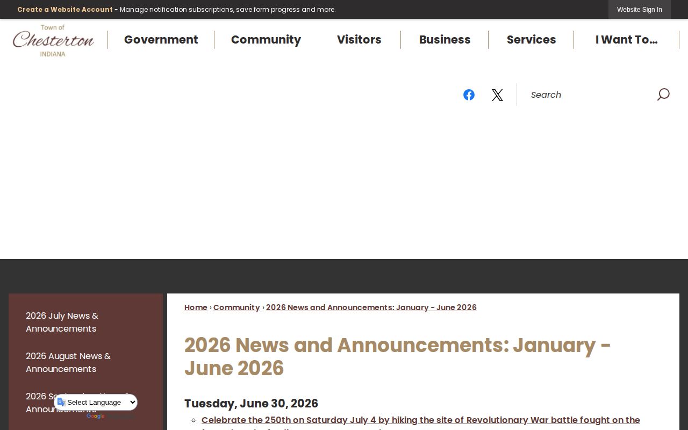Open the X (Twitter) social link

(x=497, y=95)
